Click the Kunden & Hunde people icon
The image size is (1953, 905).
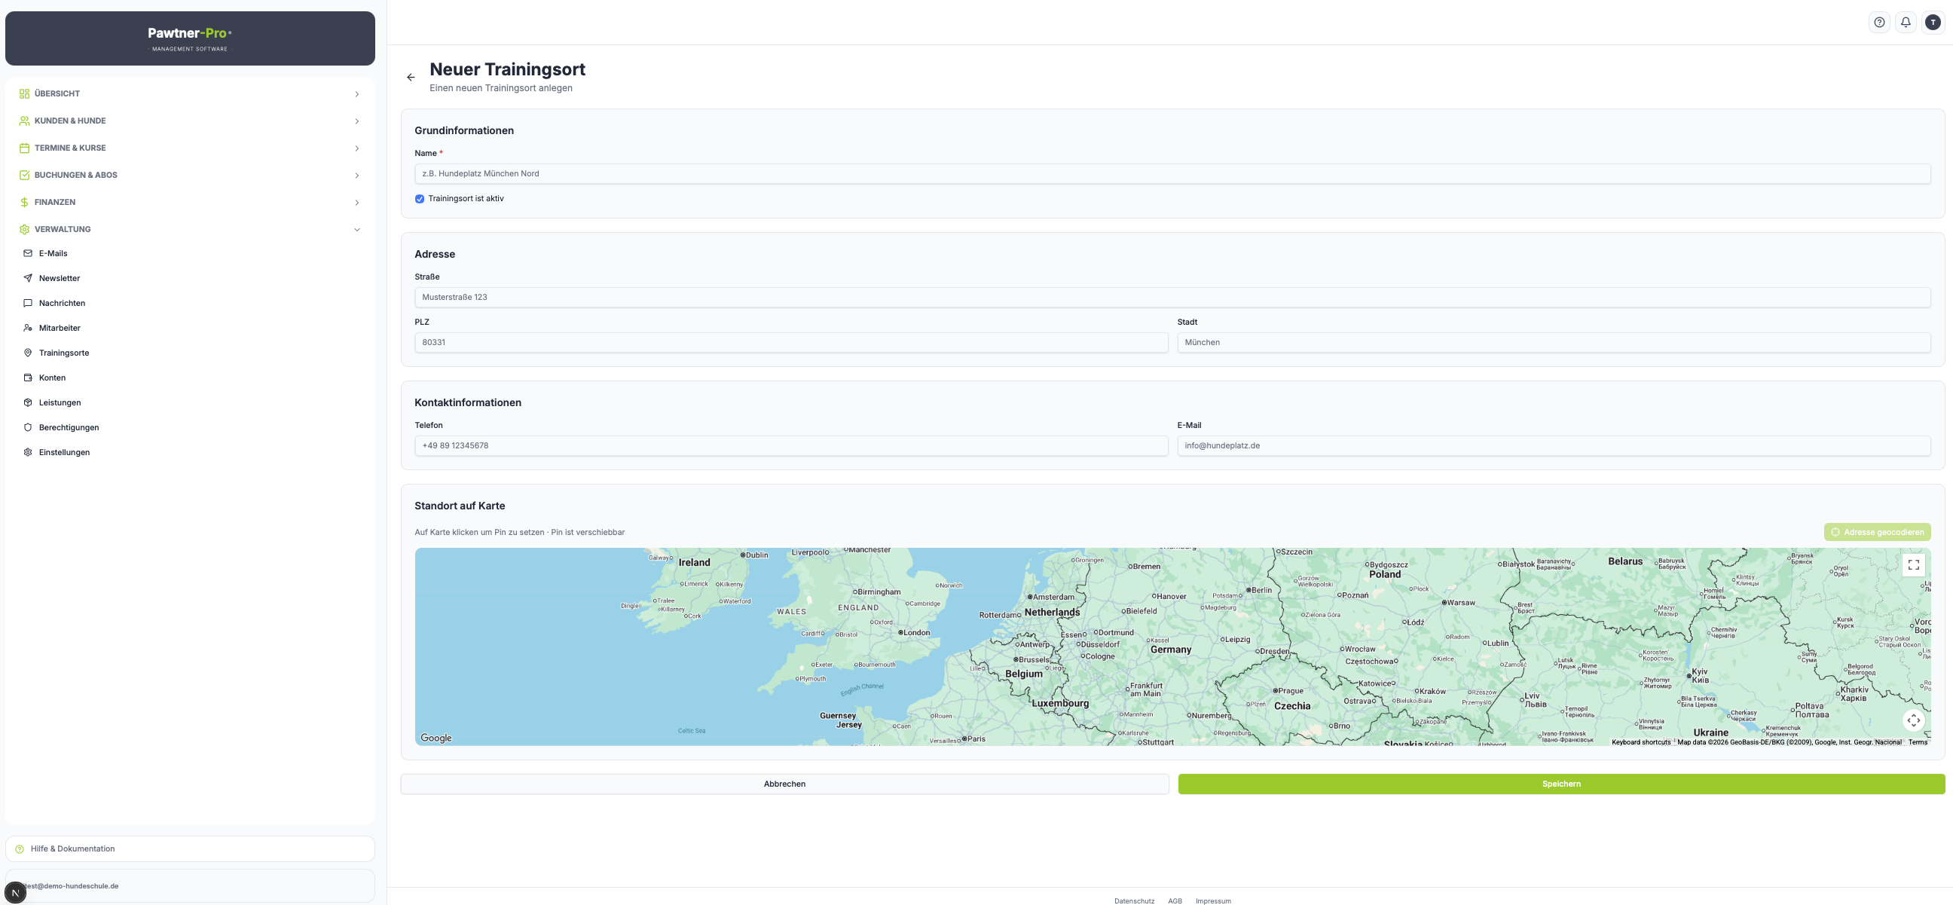pos(24,121)
